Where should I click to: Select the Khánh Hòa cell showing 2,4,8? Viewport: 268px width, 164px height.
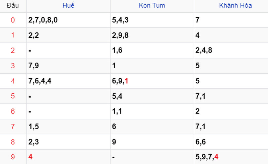(x=231, y=51)
